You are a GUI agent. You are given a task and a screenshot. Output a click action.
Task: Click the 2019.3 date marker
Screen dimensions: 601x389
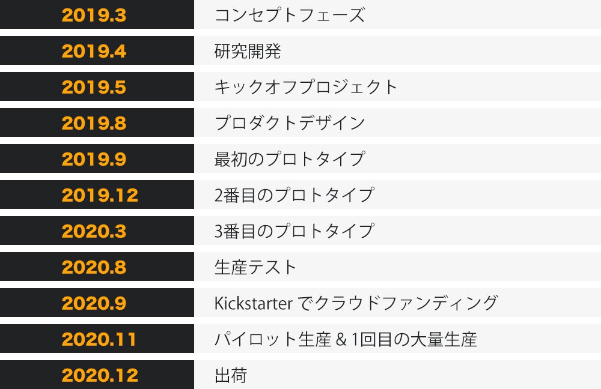pyautogui.click(x=94, y=15)
